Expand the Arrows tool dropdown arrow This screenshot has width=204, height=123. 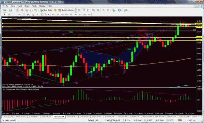(48, 14)
